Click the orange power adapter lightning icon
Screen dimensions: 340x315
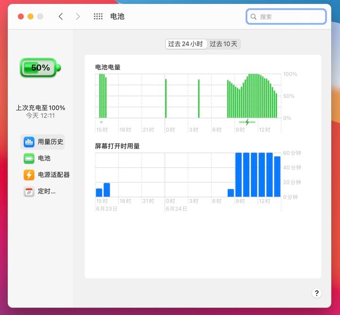click(x=29, y=175)
